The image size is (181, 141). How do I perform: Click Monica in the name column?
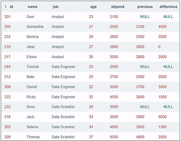pyautogui.click(x=32, y=37)
